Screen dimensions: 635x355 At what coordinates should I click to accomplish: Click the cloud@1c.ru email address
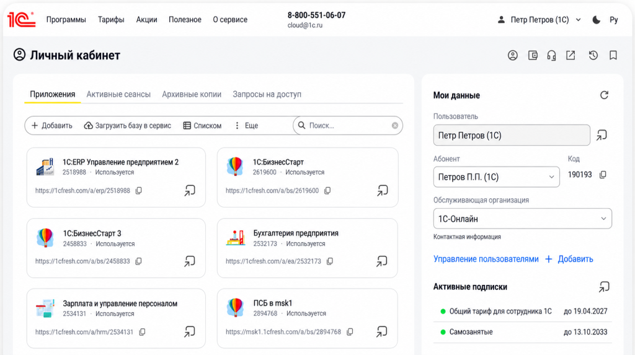(305, 25)
